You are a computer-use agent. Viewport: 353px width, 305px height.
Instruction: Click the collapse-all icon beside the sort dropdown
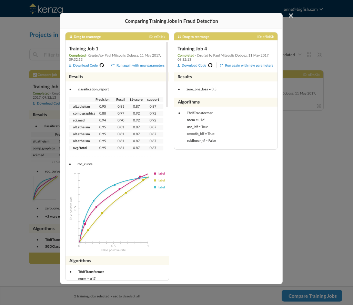point(319,55)
